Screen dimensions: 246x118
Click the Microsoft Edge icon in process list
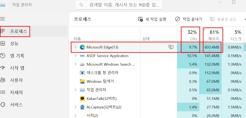pyautogui.click(x=82, y=47)
